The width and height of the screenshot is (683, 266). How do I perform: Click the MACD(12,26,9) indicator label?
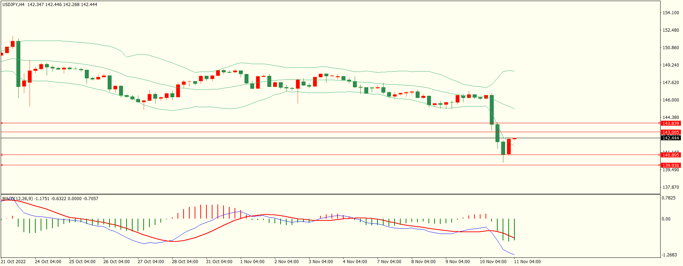pyautogui.click(x=17, y=198)
